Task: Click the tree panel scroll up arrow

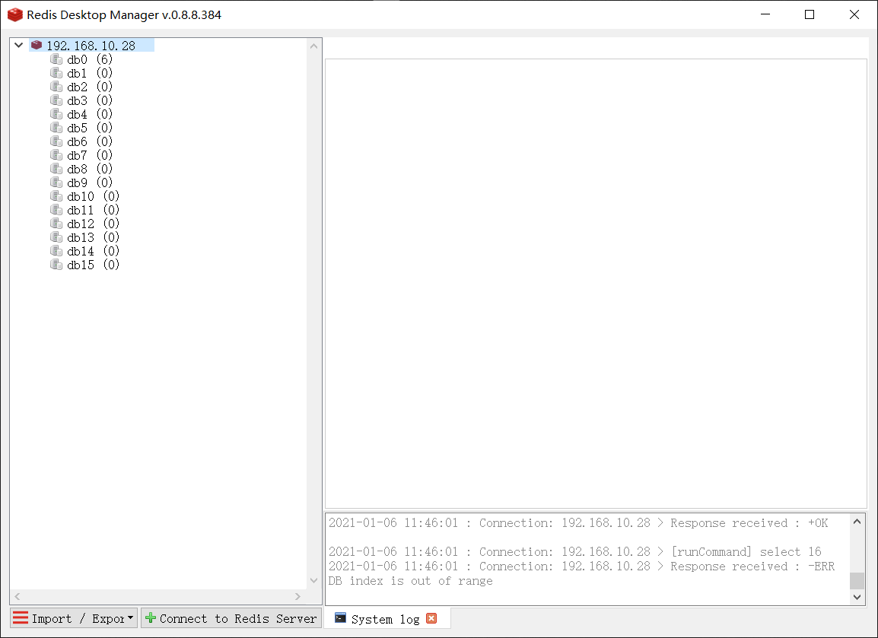Action: [313, 46]
